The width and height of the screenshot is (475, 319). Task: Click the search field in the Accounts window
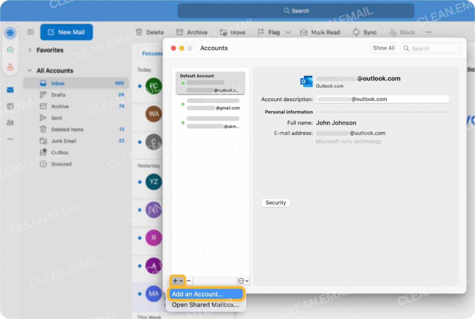point(431,48)
